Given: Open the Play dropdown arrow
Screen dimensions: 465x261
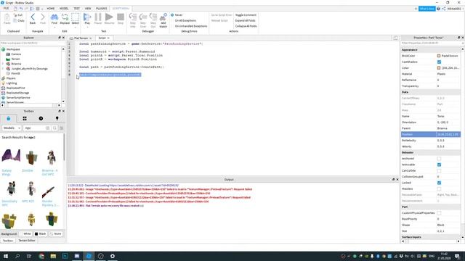Looking at the screenshot, I should [87, 28].
